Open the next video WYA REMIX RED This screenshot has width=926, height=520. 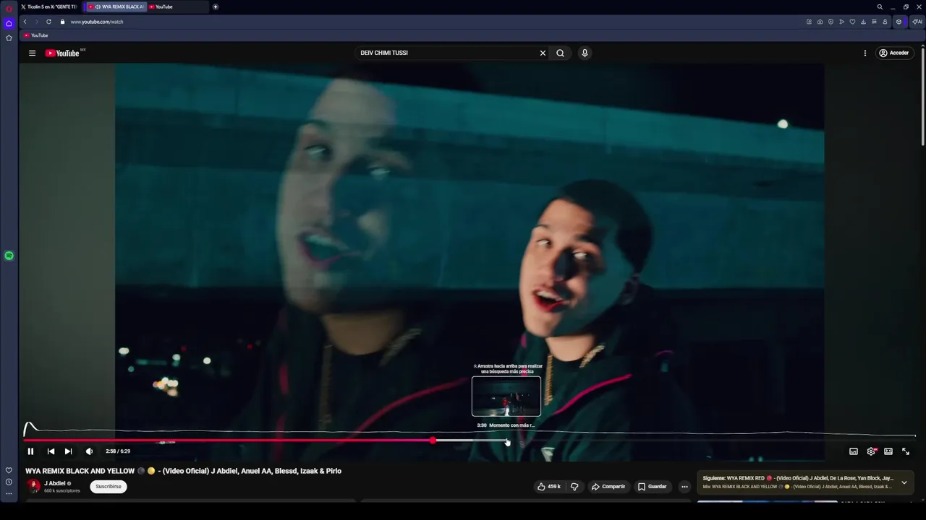pos(798,478)
